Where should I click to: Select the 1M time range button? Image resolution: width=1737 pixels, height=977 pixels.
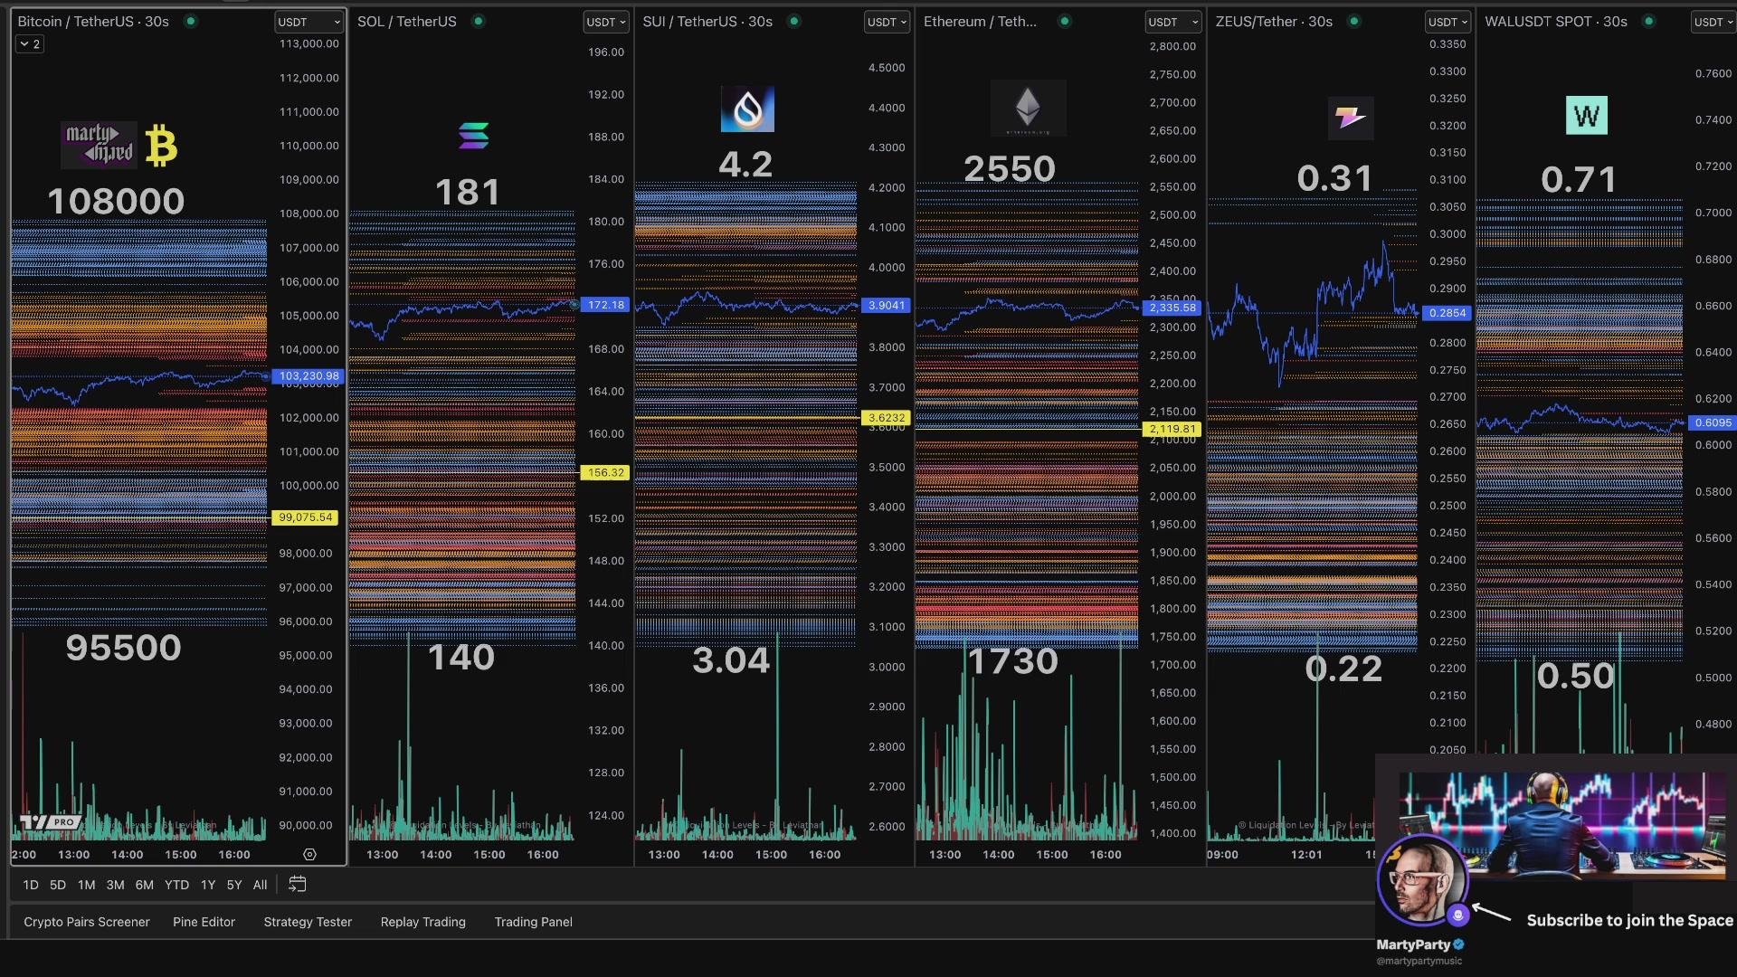pos(87,885)
